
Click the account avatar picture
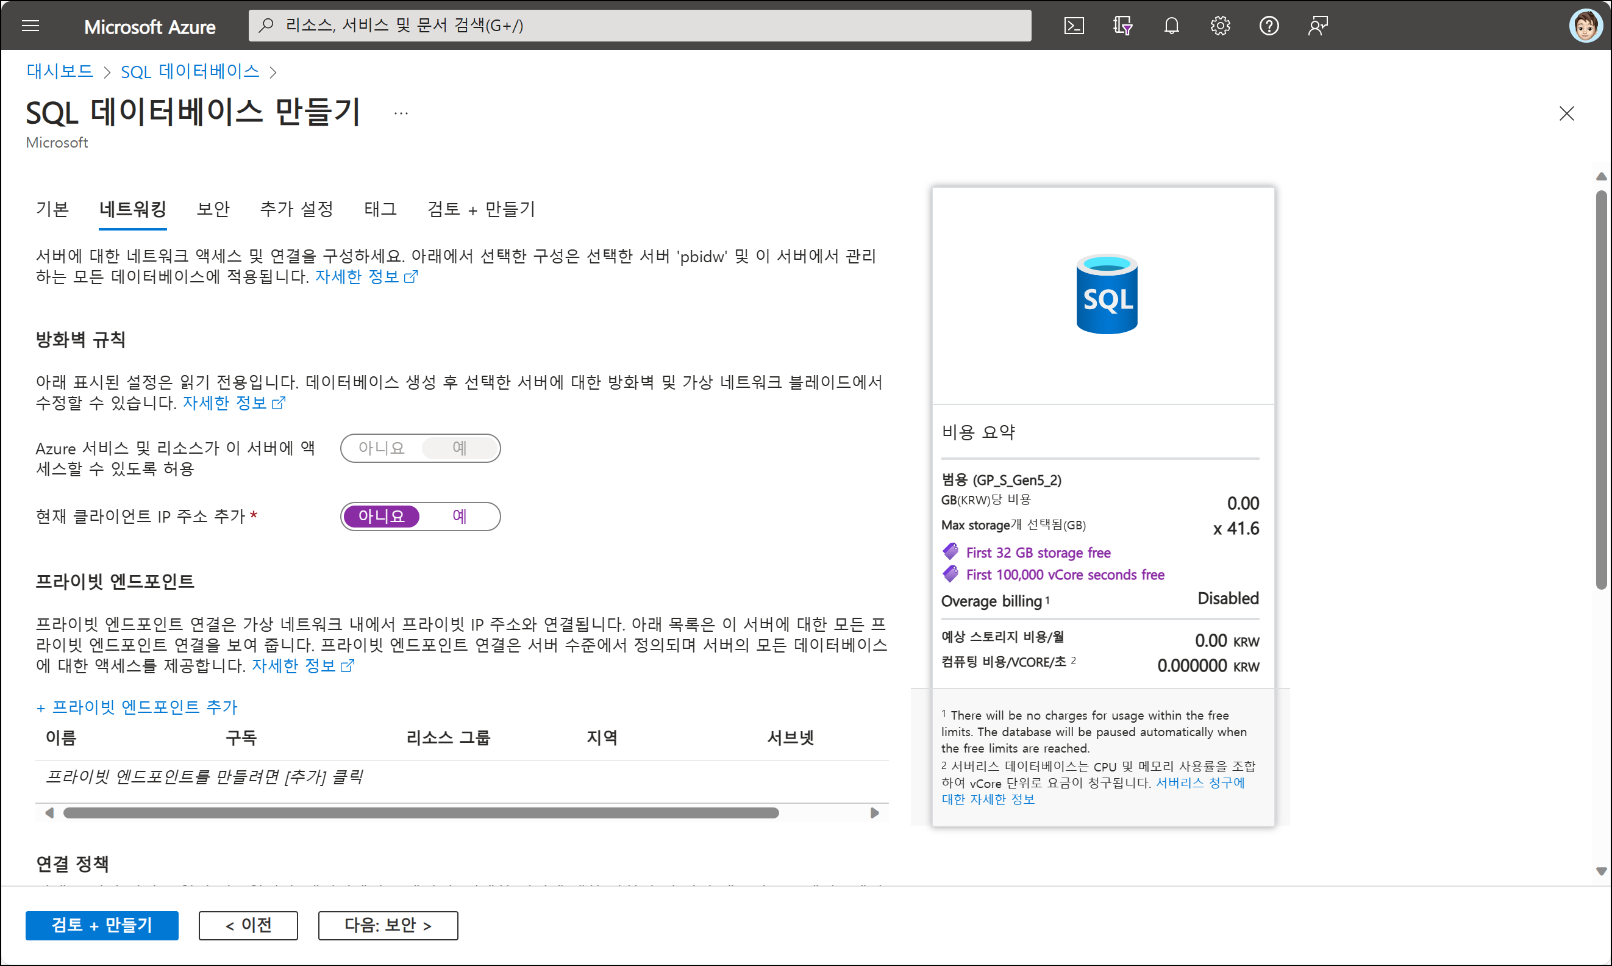pyautogui.click(x=1585, y=26)
